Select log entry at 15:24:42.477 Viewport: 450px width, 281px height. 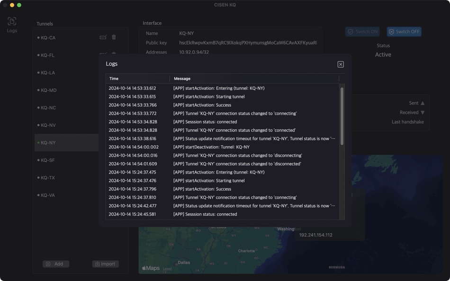tap(223, 206)
